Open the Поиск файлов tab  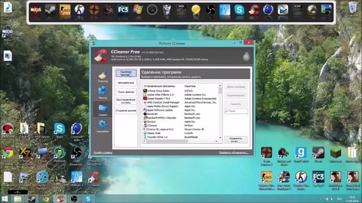[x=126, y=92]
